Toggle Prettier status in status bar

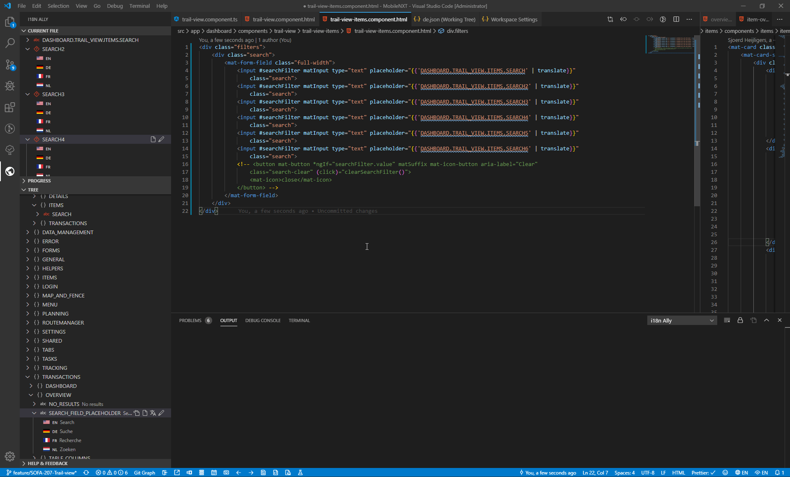703,472
